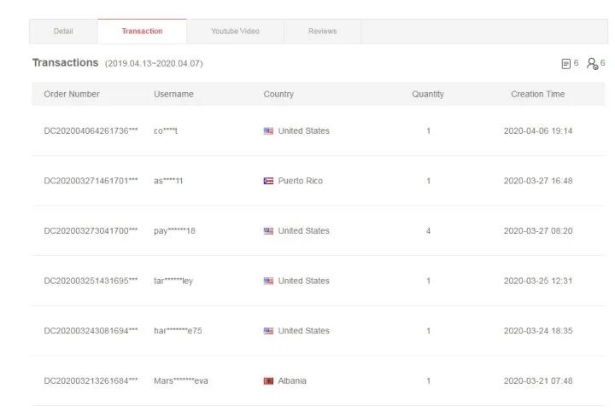Click the Creation Time column header
615x412 pixels.
(x=537, y=95)
